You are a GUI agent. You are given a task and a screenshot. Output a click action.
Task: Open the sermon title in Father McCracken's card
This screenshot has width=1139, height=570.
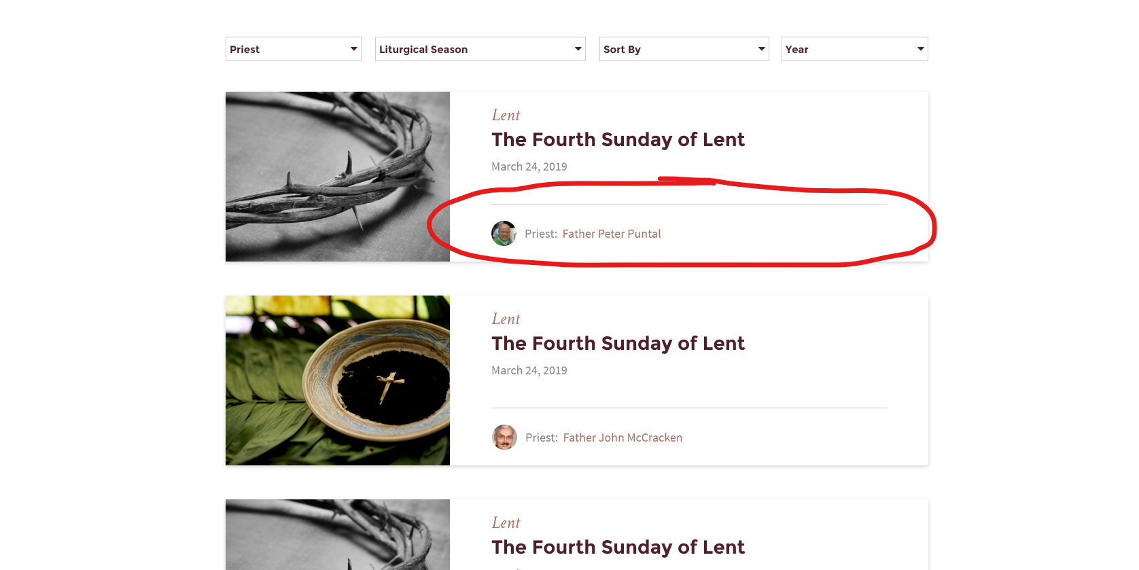pyautogui.click(x=618, y=343)
